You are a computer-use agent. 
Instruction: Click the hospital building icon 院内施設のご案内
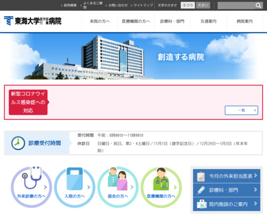[202, 204]
